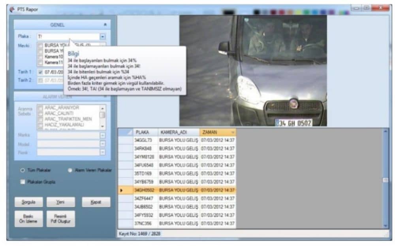Open the Marka dropdown

(x=103, y=135)
